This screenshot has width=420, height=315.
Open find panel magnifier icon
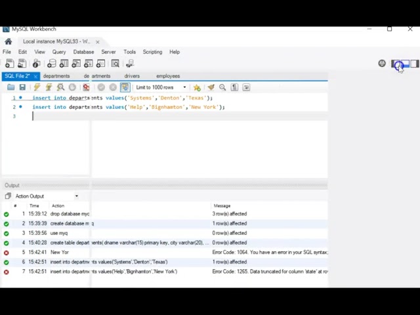tap(222, 87)
